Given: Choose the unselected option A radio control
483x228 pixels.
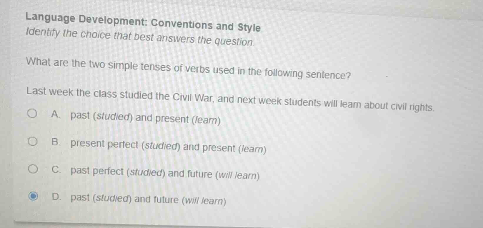Looking at the screenshot, I should pyautogui.click(x=33, y=113).
